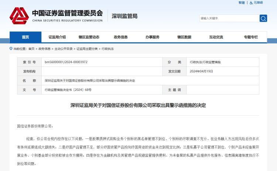Open the 互动交流 navigation tab

click(216, 37)
